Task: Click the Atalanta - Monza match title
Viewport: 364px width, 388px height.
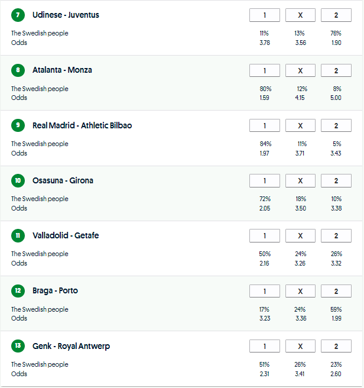Action: point(62,70)
